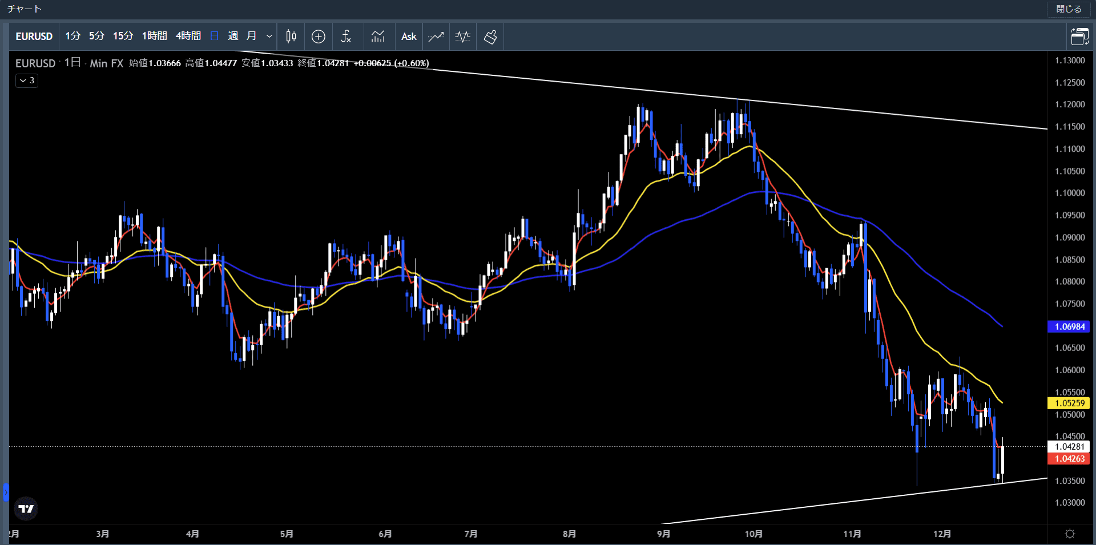This screenshot has width=1096, height=545.
Task: Open the EURUSD symbol selector
Action: tap(34, 37)
